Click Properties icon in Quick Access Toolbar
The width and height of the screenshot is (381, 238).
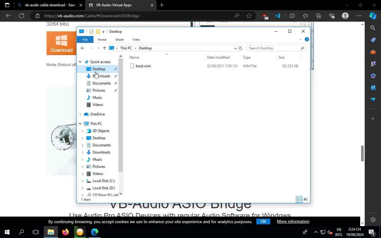click(x=91, y=32)
